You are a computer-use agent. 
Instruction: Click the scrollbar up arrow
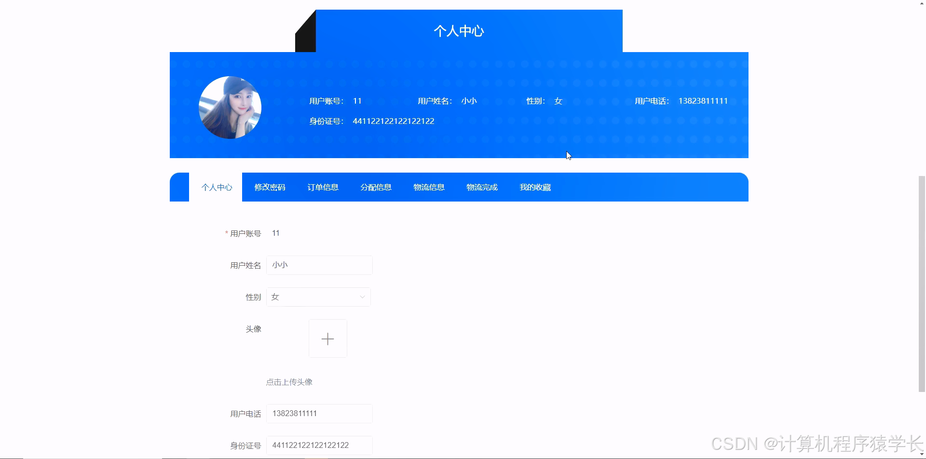pyautogui.click(x=922, y=2)
